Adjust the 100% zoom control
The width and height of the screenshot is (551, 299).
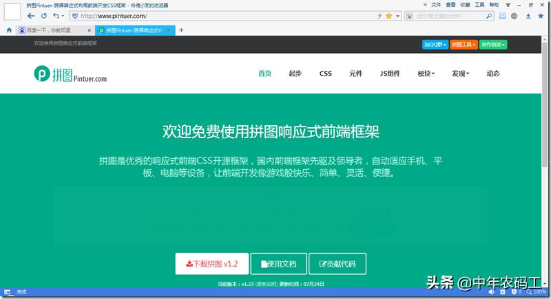537,291
